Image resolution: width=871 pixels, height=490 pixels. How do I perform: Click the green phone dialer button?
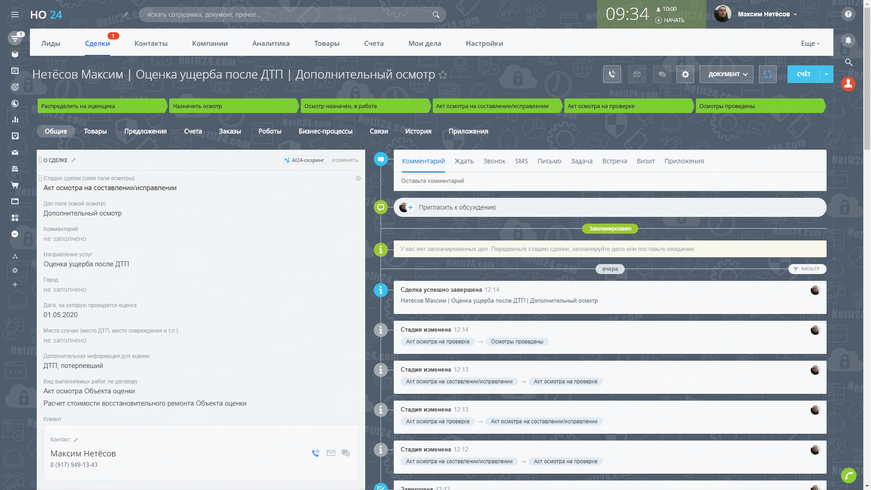[x=848, y=475]
